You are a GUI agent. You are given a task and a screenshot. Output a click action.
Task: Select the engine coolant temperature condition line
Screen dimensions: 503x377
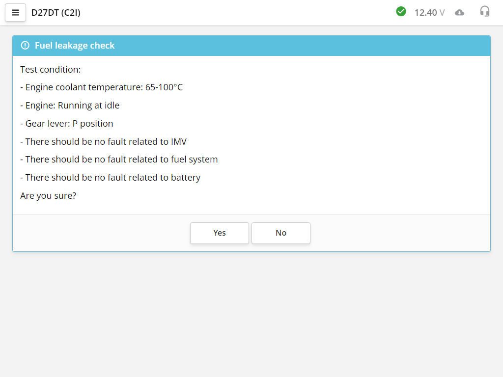pos(101,87)
